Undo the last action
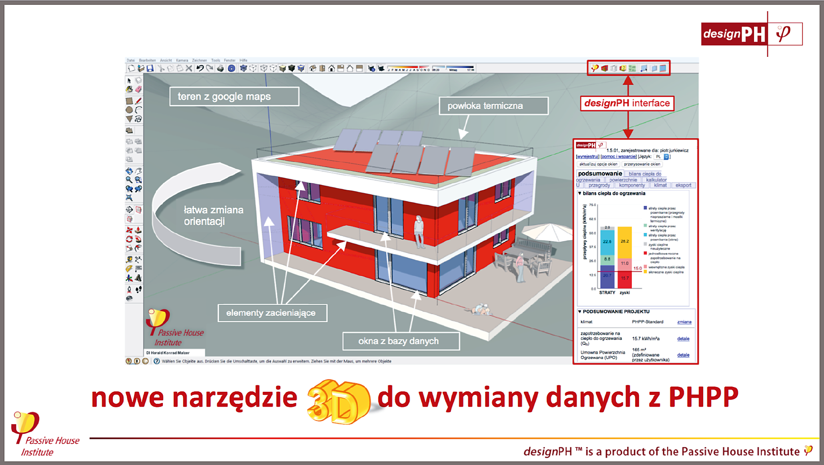The width and height of the screenshot is (824, 465). pos(200,68)
